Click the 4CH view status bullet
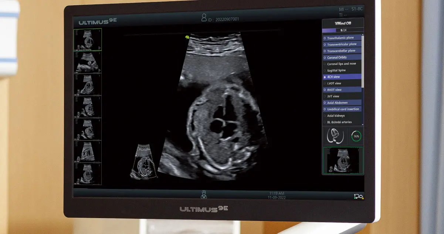This screenshot has width=444, height=234. (x=325, y=77)
